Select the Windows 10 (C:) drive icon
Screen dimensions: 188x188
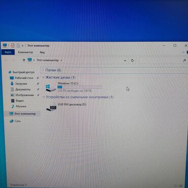[x=51, y=88]
